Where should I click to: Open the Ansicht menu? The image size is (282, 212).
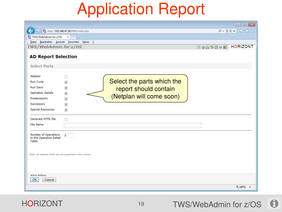click(60, 42)
